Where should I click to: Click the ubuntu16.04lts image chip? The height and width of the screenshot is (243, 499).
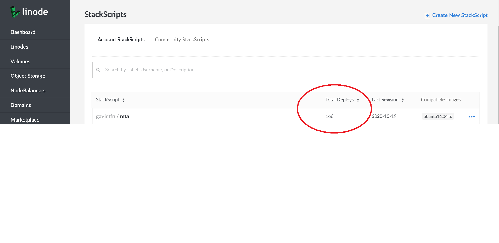438,116
